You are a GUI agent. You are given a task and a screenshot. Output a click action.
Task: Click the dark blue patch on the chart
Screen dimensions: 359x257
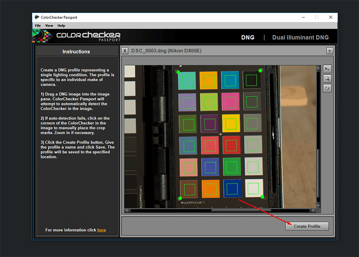tap(232, 189)
